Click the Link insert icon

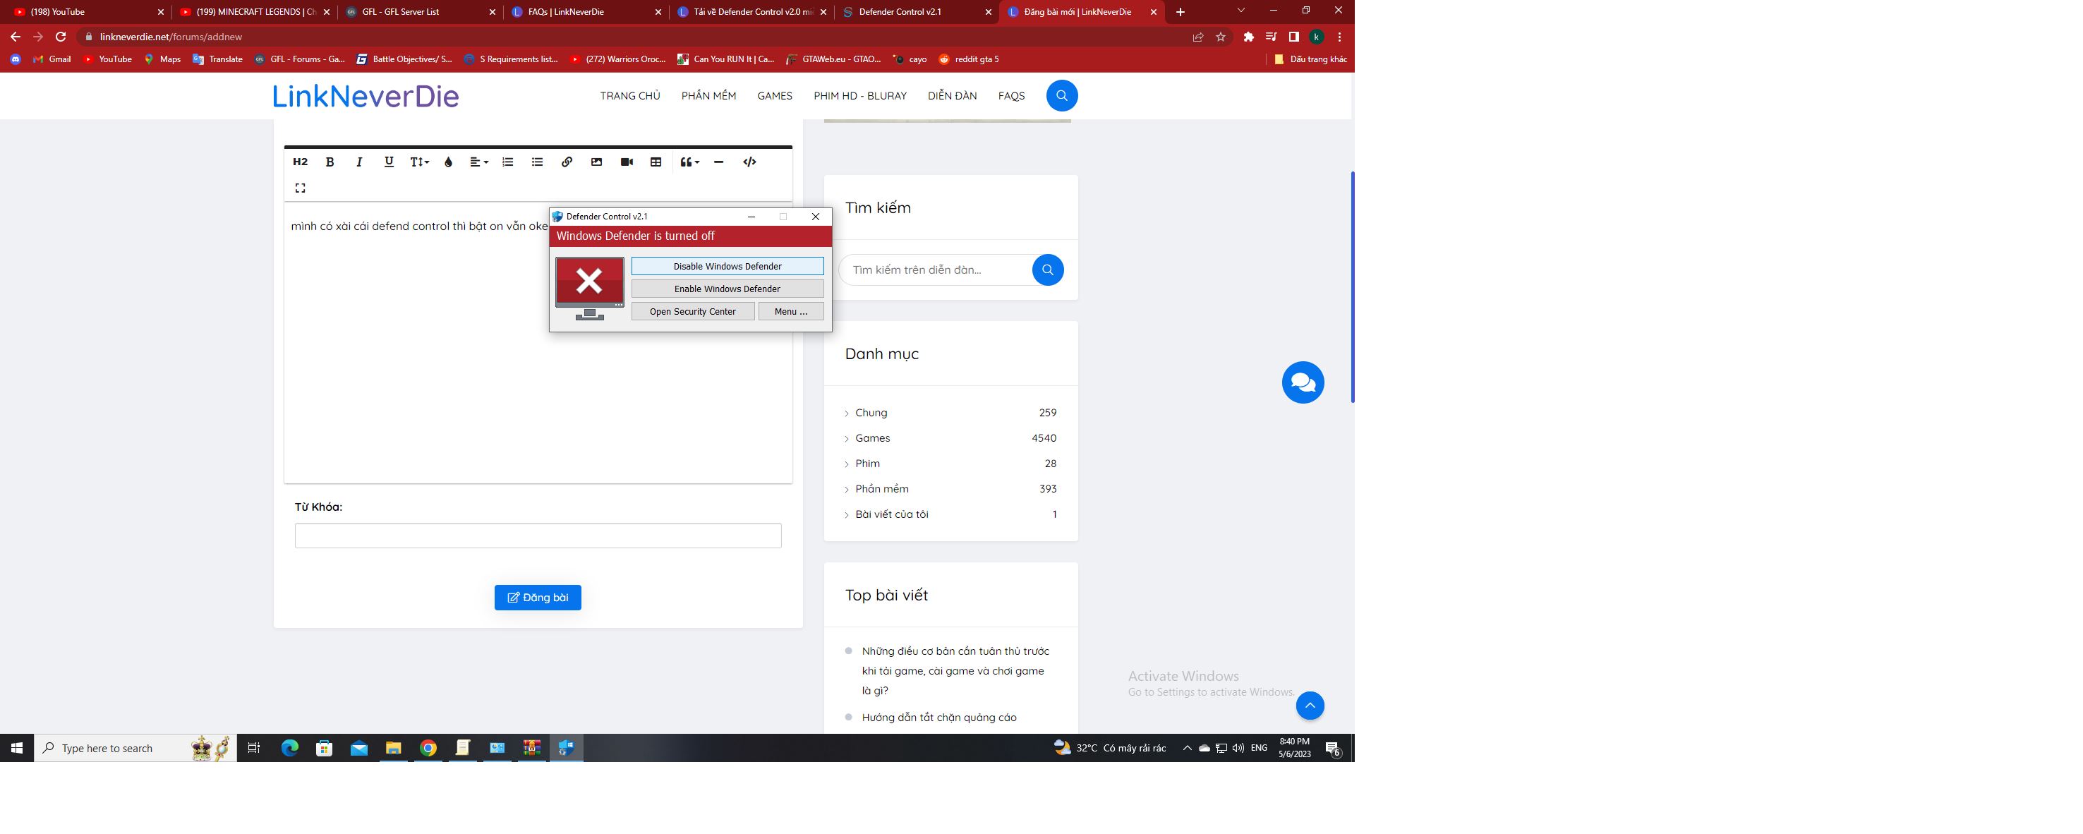pos(567,162)
